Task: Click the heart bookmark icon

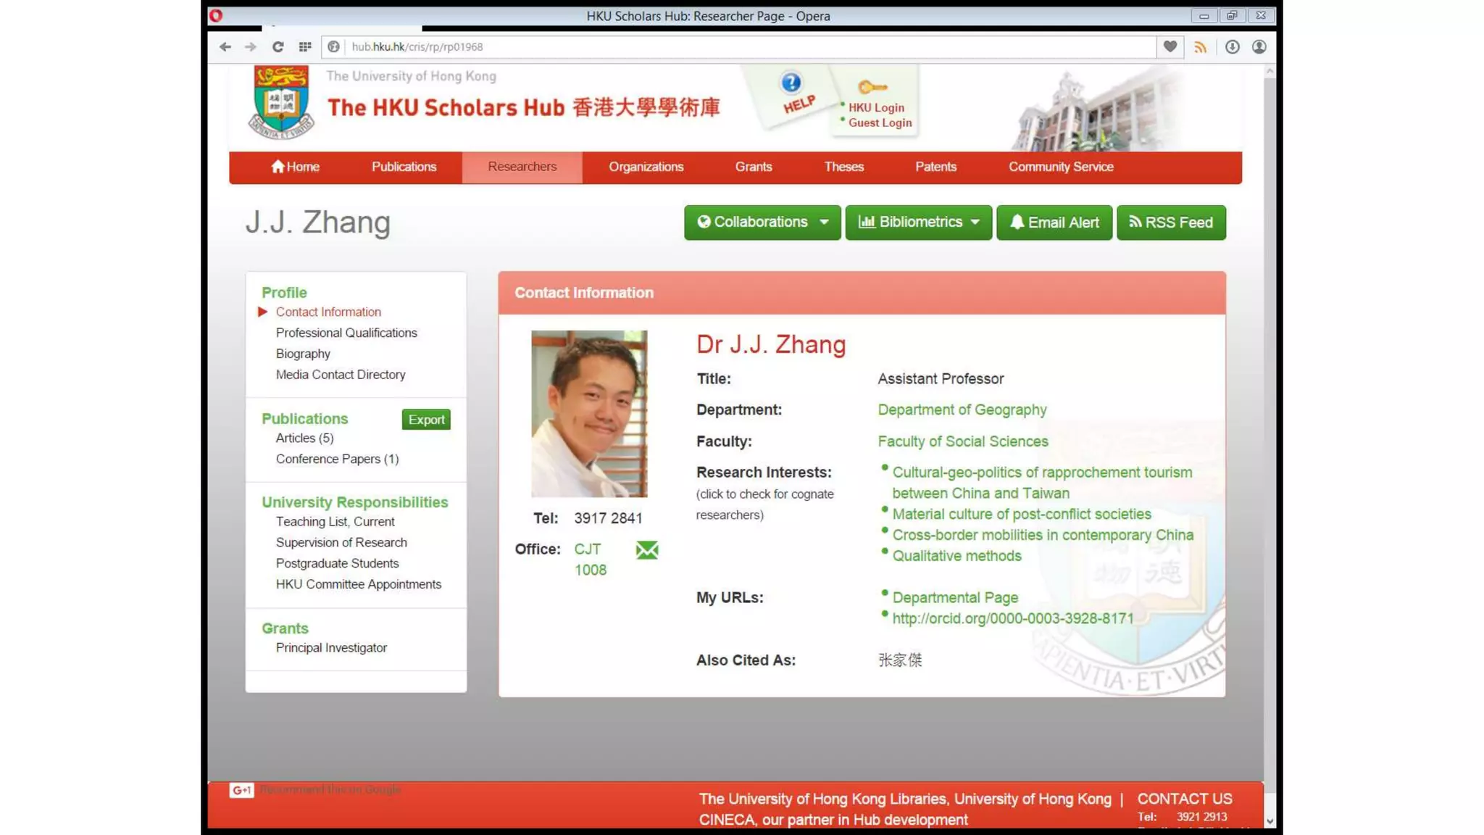Action: [x=1170, y=47]
